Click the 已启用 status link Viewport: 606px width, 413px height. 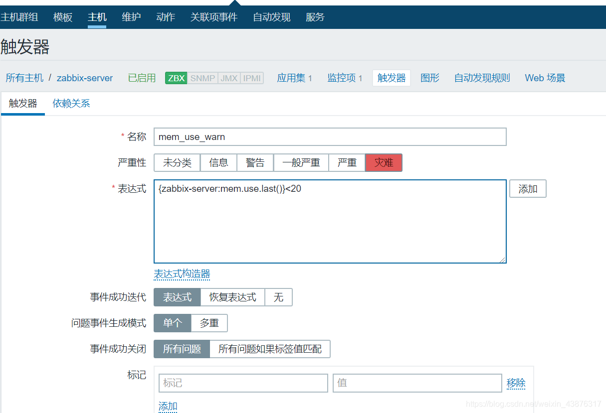[x=142, y=78]
